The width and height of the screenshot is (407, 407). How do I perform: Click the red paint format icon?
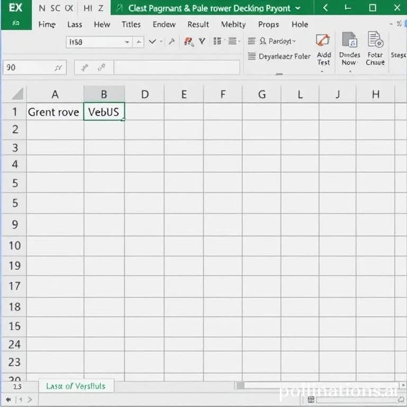point(188,42)
